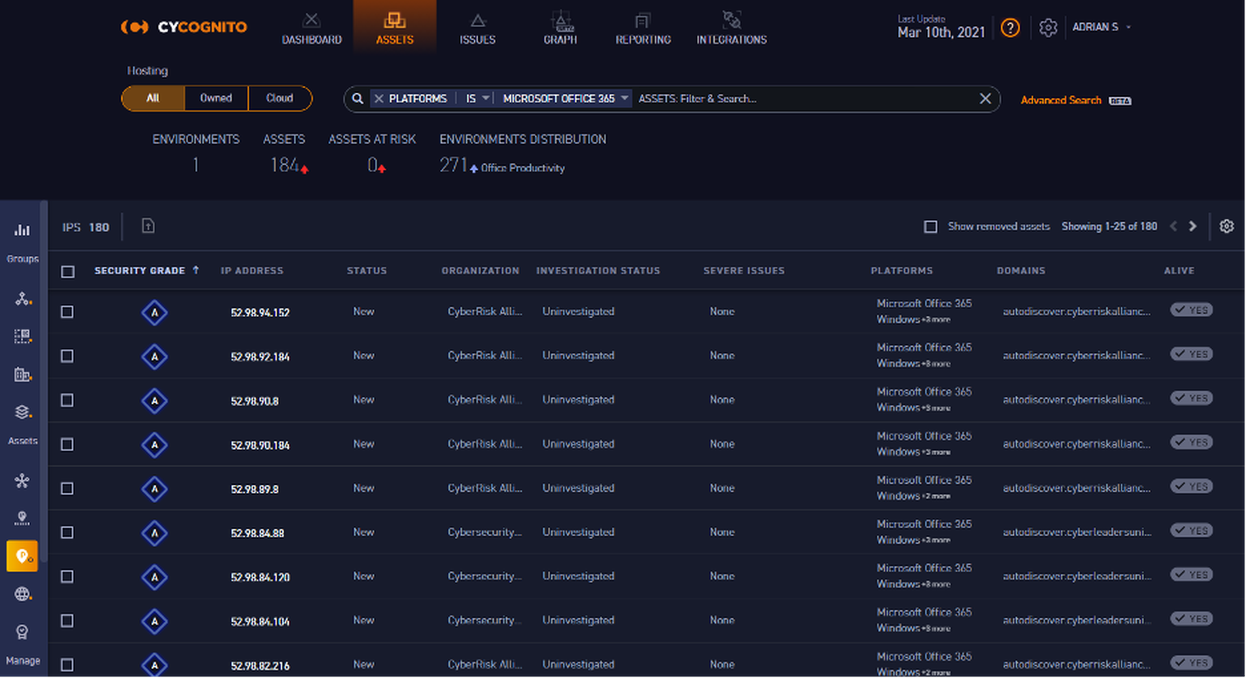
Task: Expand more platforms for 52.98.84.88
Action: click(x=936, y=540)
